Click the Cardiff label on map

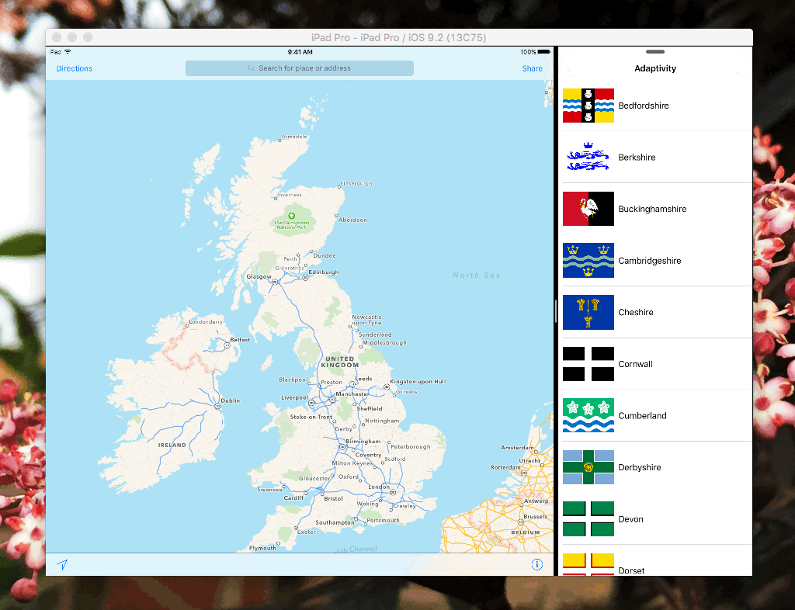[x=293, y=498]
